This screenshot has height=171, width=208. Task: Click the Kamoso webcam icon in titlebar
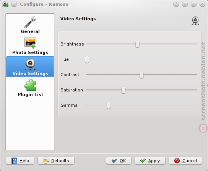5,4
